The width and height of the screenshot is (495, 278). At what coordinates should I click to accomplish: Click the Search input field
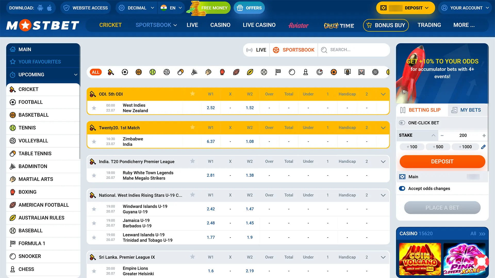354,50
